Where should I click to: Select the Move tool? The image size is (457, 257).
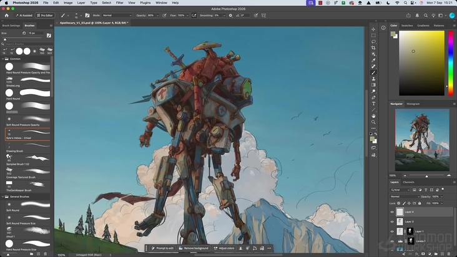(373, 29)
